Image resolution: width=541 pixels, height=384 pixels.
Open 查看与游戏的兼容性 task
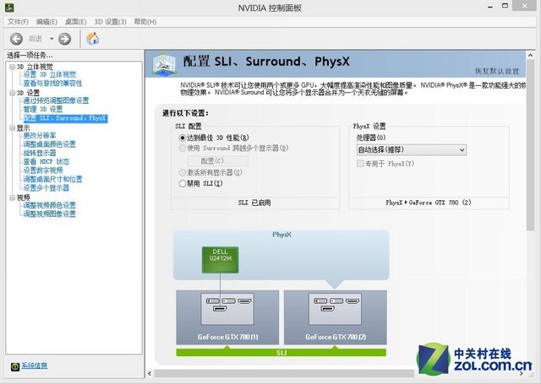52,84
